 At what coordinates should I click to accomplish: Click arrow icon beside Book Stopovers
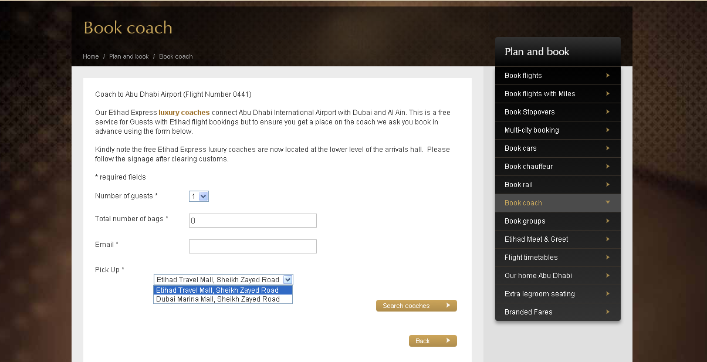click(608, 112)
